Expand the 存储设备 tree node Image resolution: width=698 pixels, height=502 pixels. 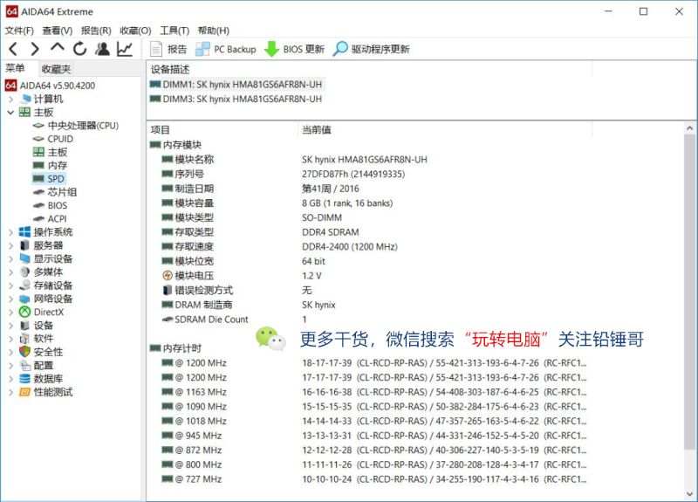point(10,285)
